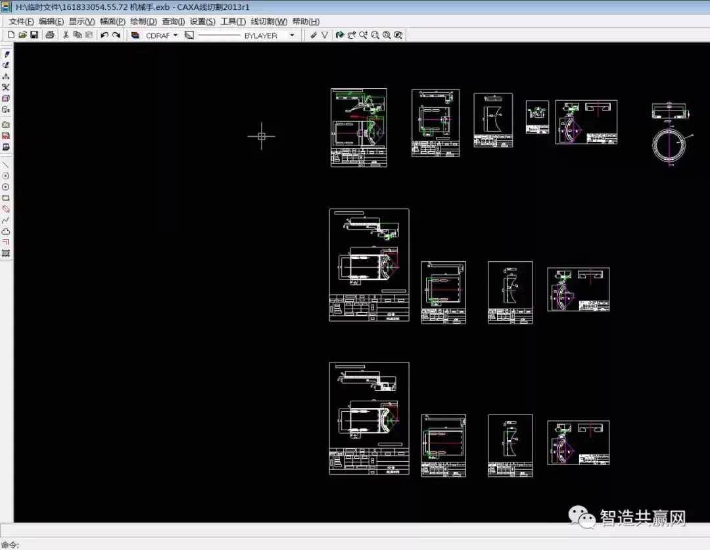Open the CDRAF layer dropdown

click(x=176, y=36)
